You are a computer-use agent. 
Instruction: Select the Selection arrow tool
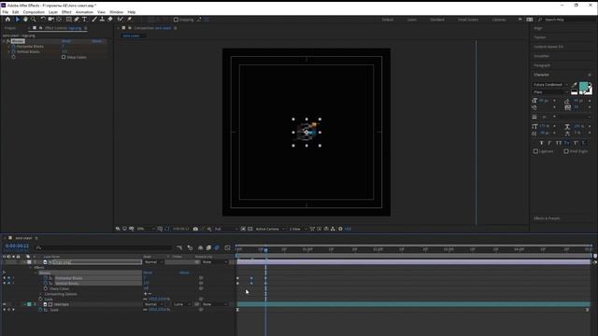[17, 19]
